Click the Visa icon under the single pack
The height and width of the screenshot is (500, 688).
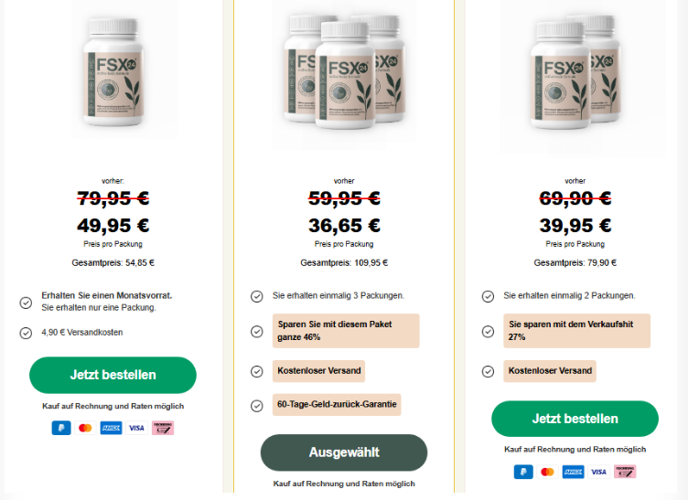click(x=136, y=428)
